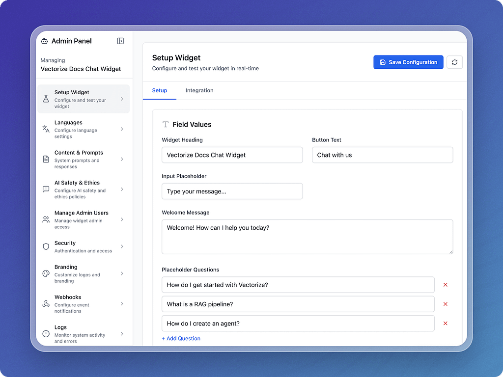The height and width of the screenshot is (377, 503).
Task: Click the 'Configure and test your widget in real-time' subtitle
Action: click(205, 68)
